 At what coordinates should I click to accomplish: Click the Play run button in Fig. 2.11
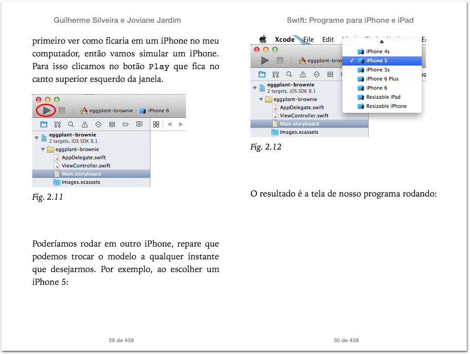[x=46, y=111]
